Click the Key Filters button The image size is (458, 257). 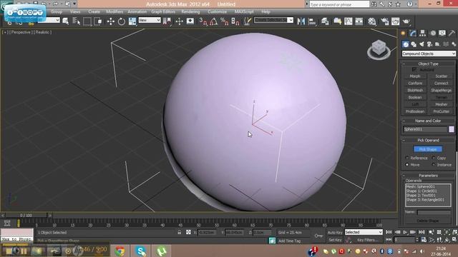pos(367,240)
